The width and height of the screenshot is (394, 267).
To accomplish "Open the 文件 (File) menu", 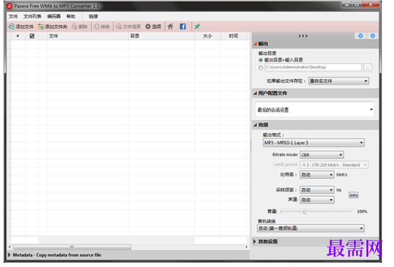I will coord(13,16).
